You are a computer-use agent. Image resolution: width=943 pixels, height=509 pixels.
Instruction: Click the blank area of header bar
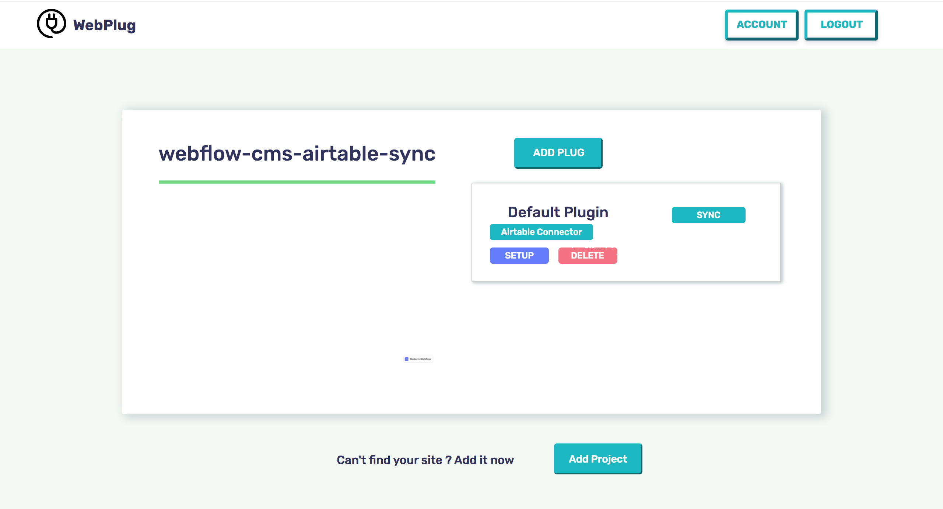pyautogui.click(x=405, y=25)
